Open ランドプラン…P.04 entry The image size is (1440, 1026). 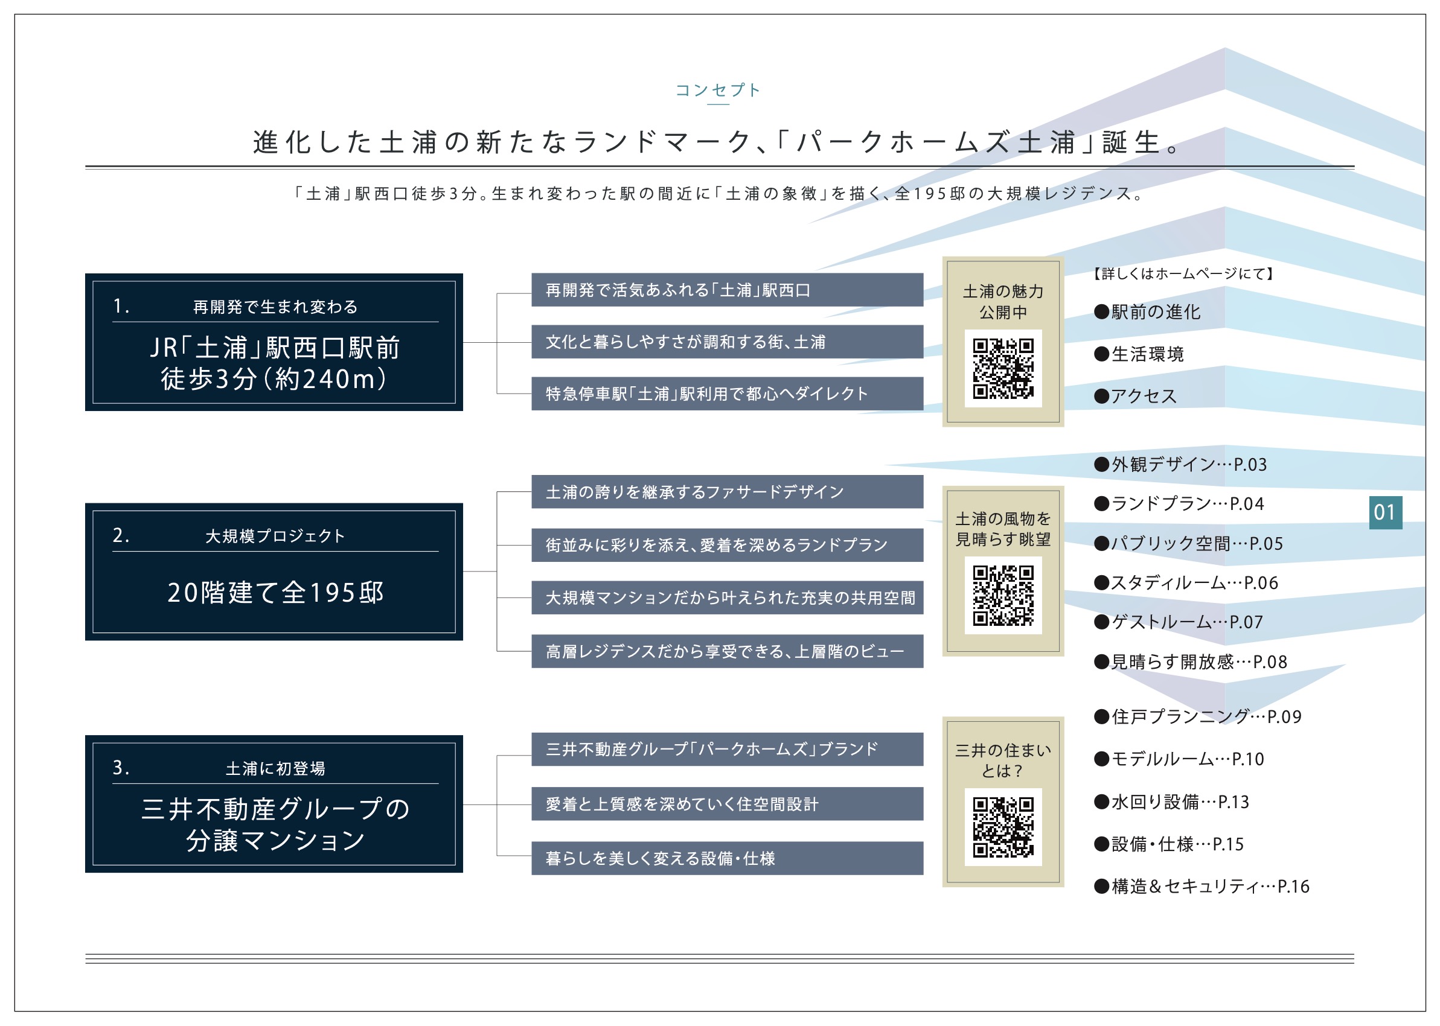(1179, 503)
